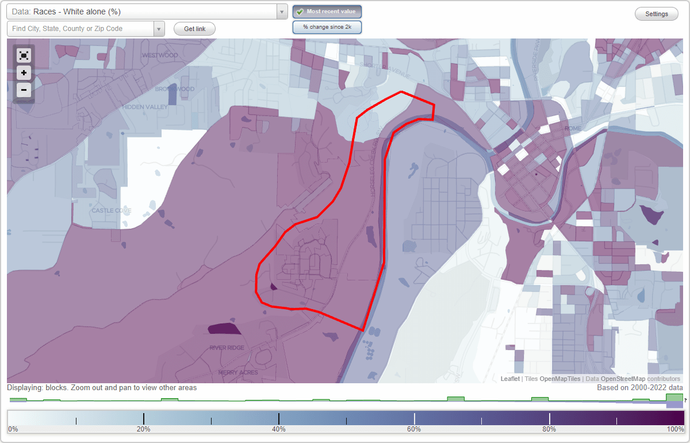Click the 20% mark on color legend
690x443 pixels.
coord(143,419)
